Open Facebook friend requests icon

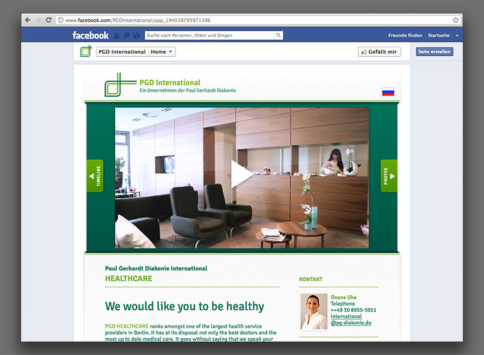click(117, 36)
